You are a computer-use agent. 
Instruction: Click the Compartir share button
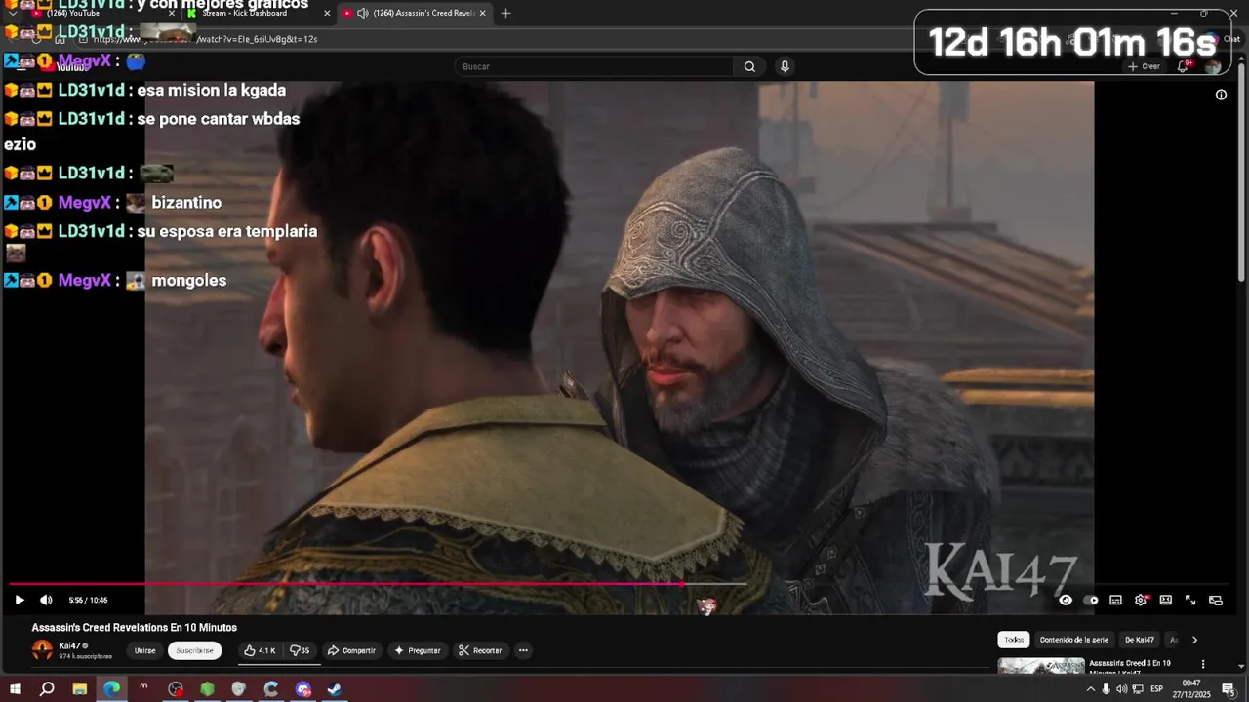(x=351, y=650)
